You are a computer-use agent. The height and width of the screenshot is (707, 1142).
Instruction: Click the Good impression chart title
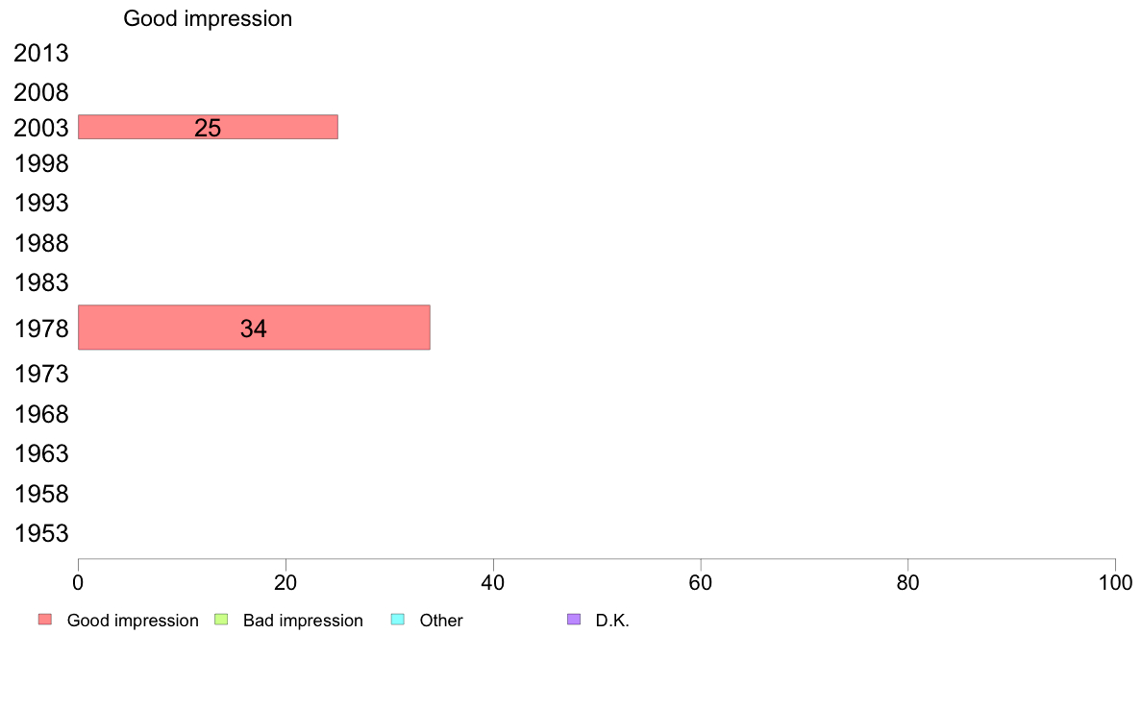click(x=208, y=18)
